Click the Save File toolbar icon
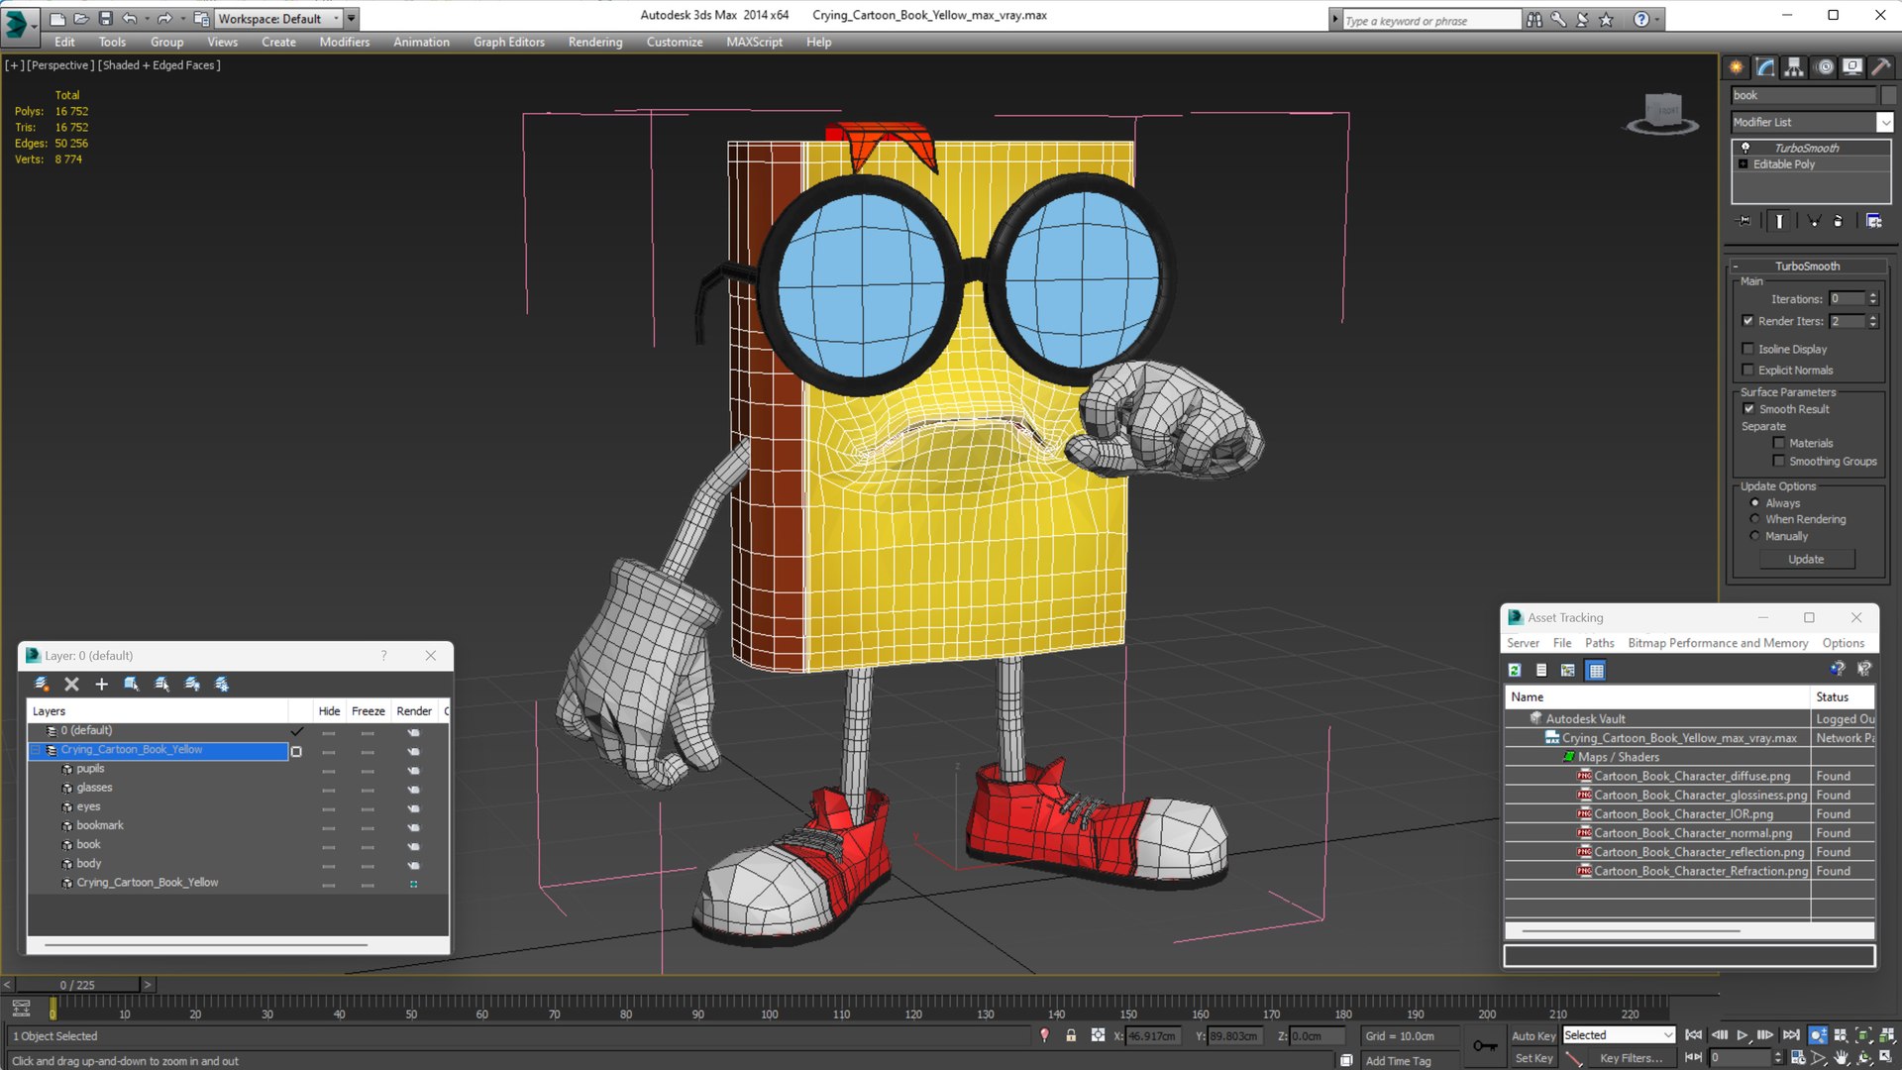 pyautogui.click(x=105, y=19)
